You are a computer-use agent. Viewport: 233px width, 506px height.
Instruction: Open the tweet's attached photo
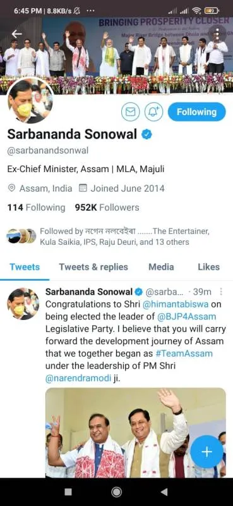(x=135, y=433)
